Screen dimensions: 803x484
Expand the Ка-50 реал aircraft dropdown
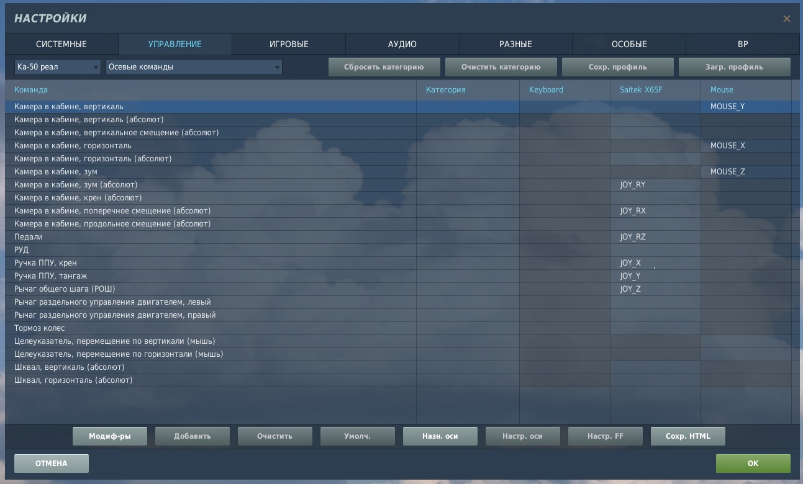tap(58, 67)
